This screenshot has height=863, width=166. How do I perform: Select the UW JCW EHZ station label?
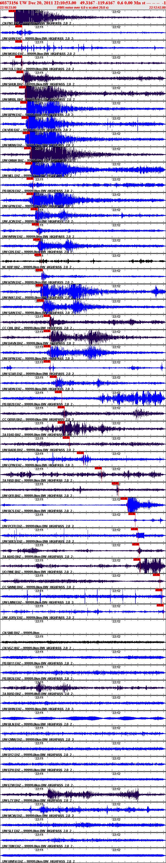coord(12,221)
